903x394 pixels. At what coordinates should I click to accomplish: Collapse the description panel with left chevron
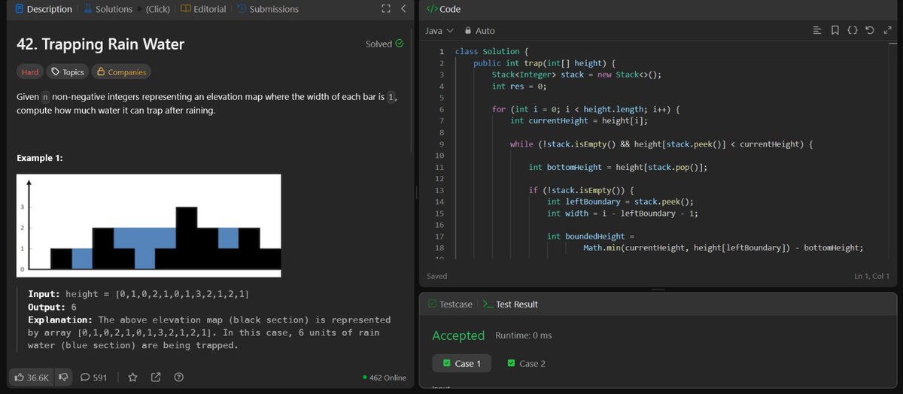point(403,9)
